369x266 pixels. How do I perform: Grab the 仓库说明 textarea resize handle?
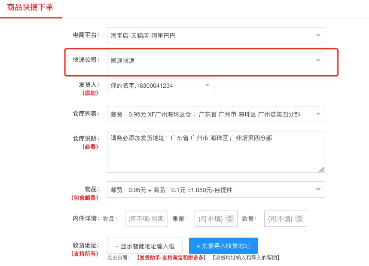[322, 169]
